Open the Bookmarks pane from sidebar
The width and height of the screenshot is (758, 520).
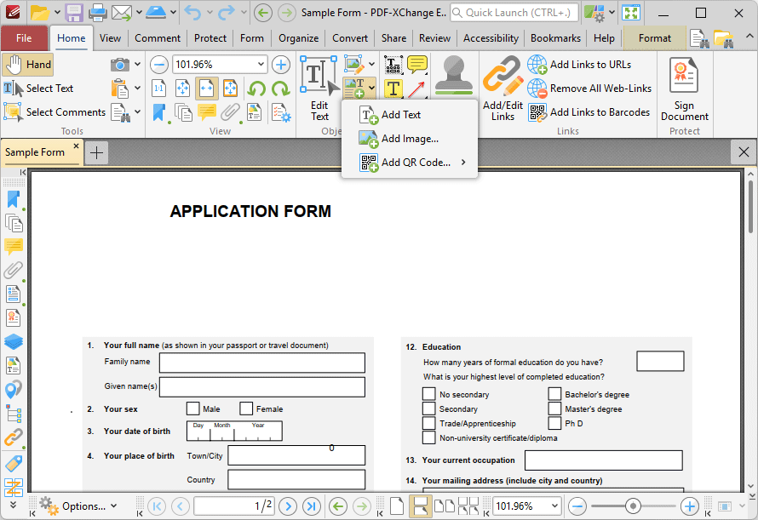(13, 200)
